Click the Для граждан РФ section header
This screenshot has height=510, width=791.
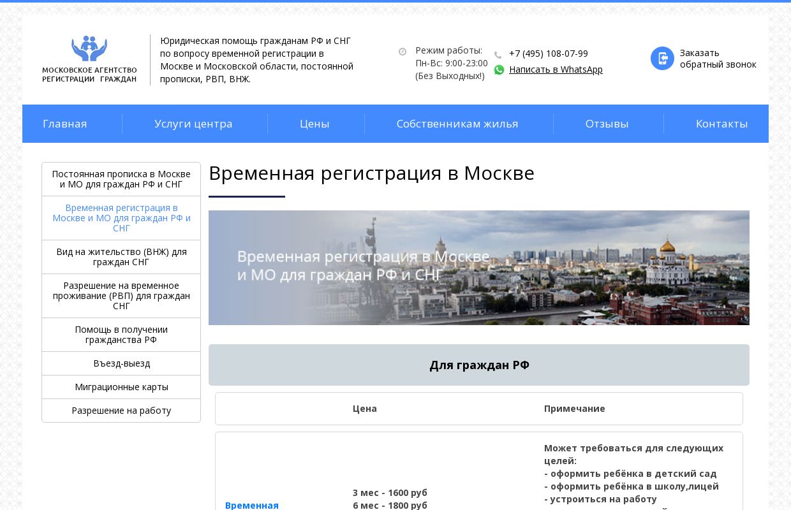tap(479, 365)
